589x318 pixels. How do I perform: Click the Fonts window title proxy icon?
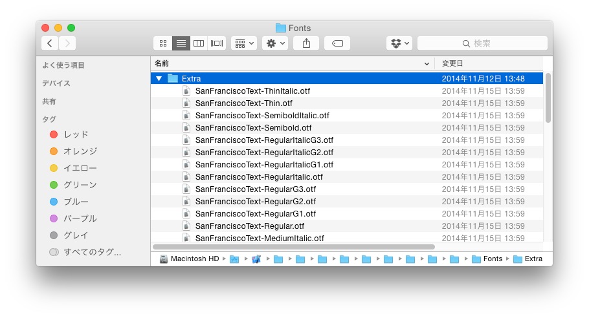pos(281,28)
